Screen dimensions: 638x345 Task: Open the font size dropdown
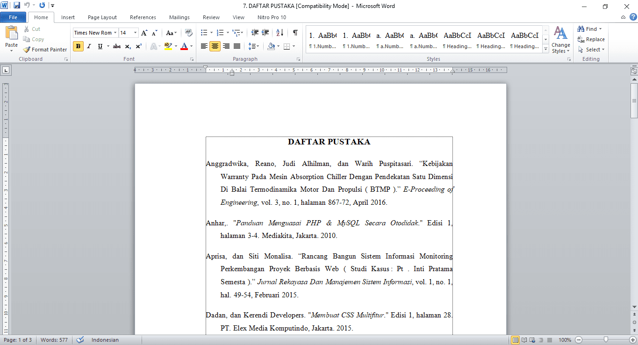[x=136, y=33]
